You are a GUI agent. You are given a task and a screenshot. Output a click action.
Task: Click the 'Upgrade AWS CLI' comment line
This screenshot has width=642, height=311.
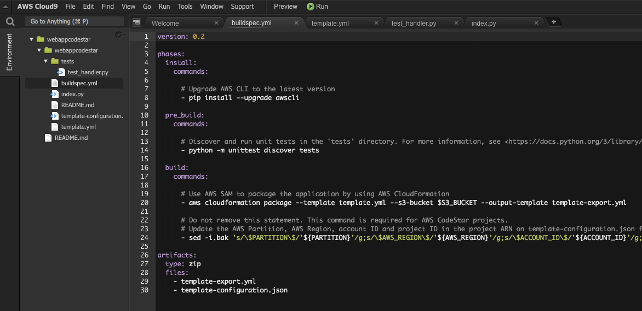coord(258,89)
